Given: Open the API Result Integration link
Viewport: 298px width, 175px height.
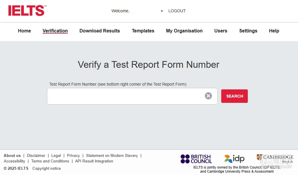Looking at the screenshot, I should pos(94,161).
